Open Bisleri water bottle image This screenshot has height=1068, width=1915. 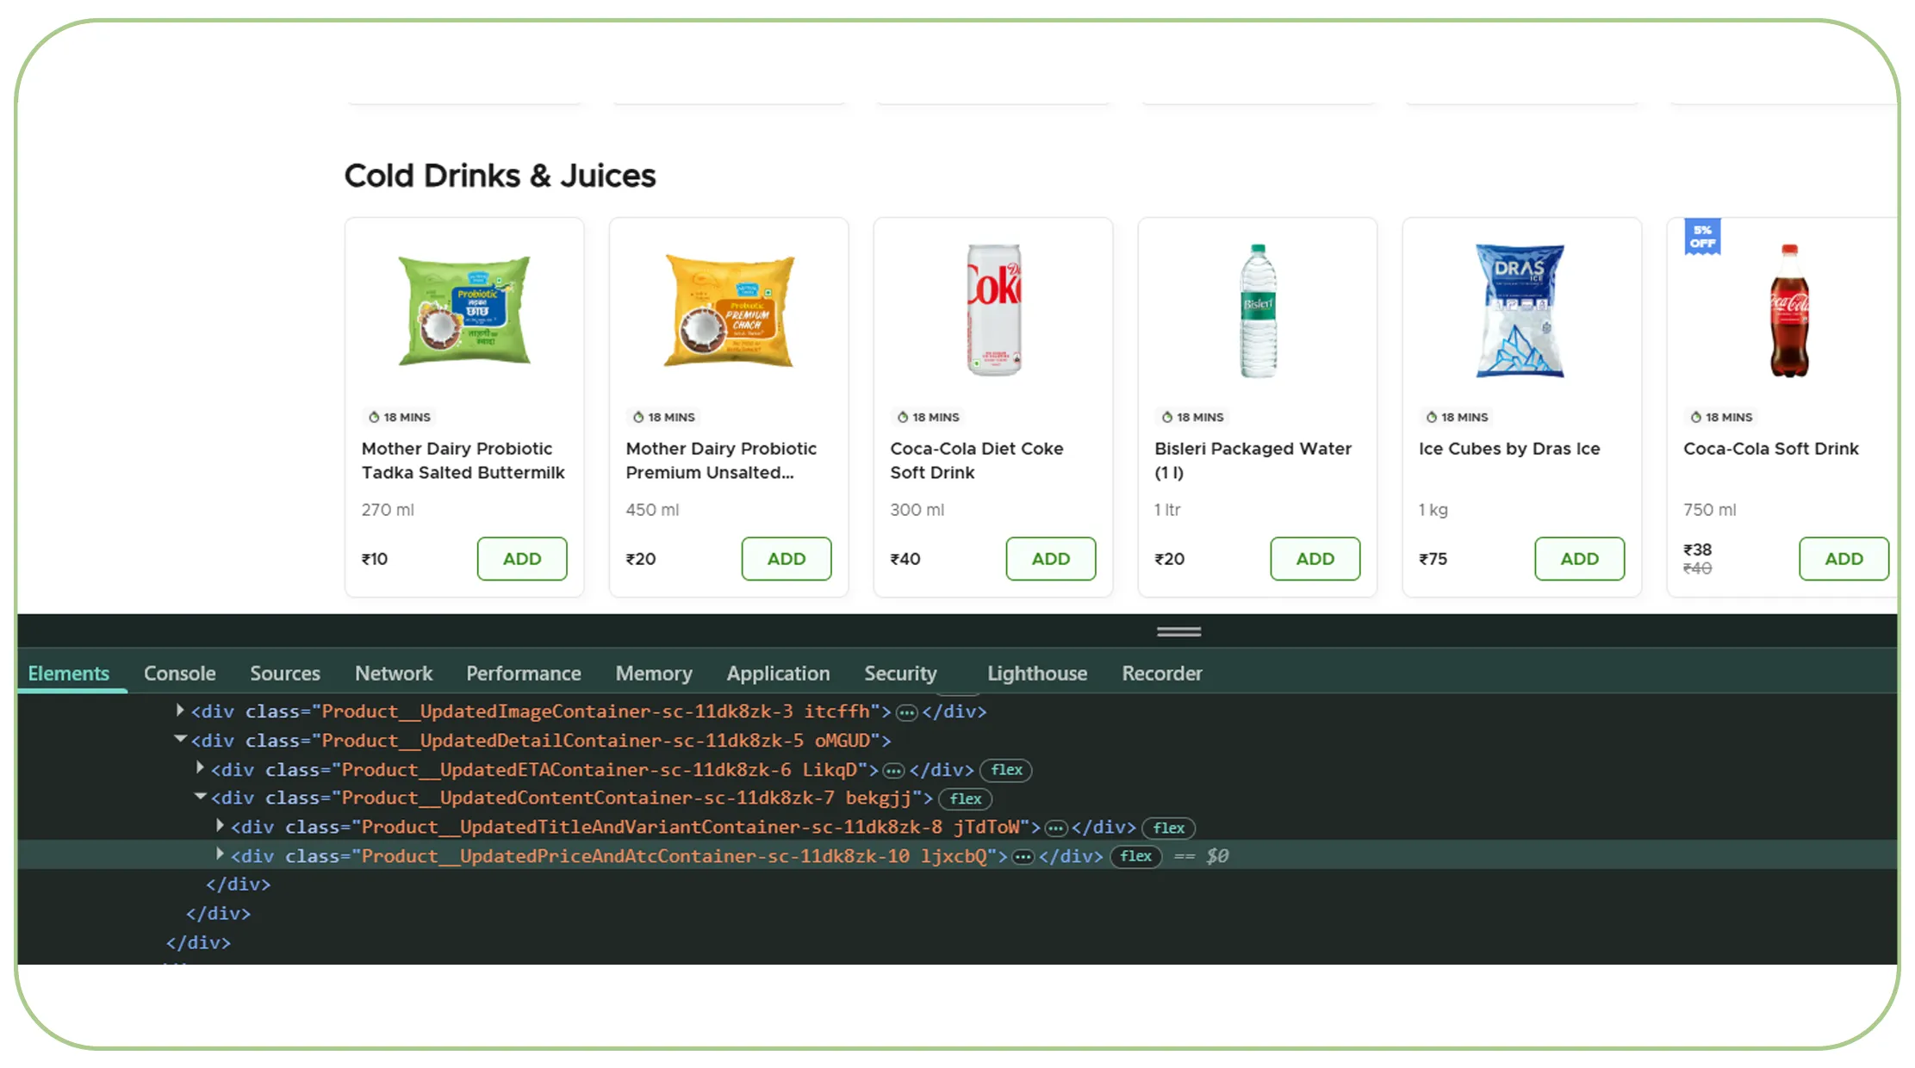(x=1258, y=311)
